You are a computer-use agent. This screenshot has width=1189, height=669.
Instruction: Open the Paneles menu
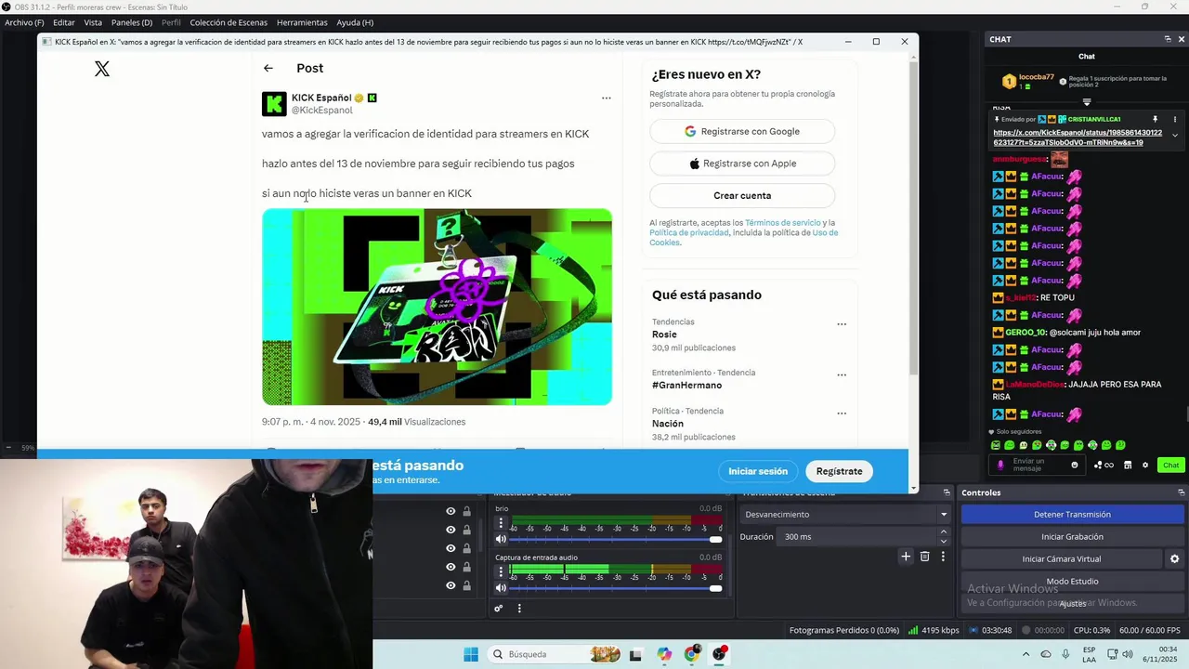(x=132, y=22)
